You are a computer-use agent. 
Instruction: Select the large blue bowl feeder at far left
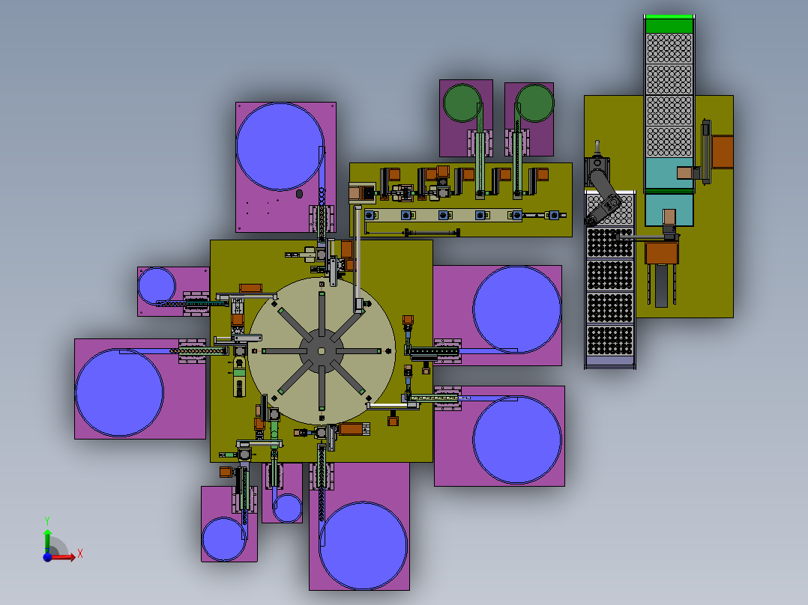point(120,392)
